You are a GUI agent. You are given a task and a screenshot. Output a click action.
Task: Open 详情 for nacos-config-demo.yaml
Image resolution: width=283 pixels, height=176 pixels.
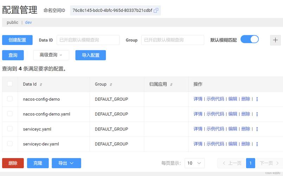198,114
